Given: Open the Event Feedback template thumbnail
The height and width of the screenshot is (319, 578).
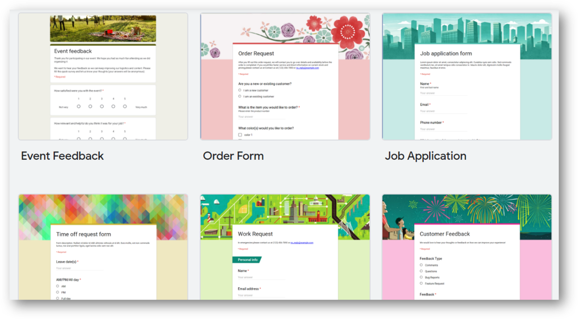Looking at the screenshot, I should 103,77.
